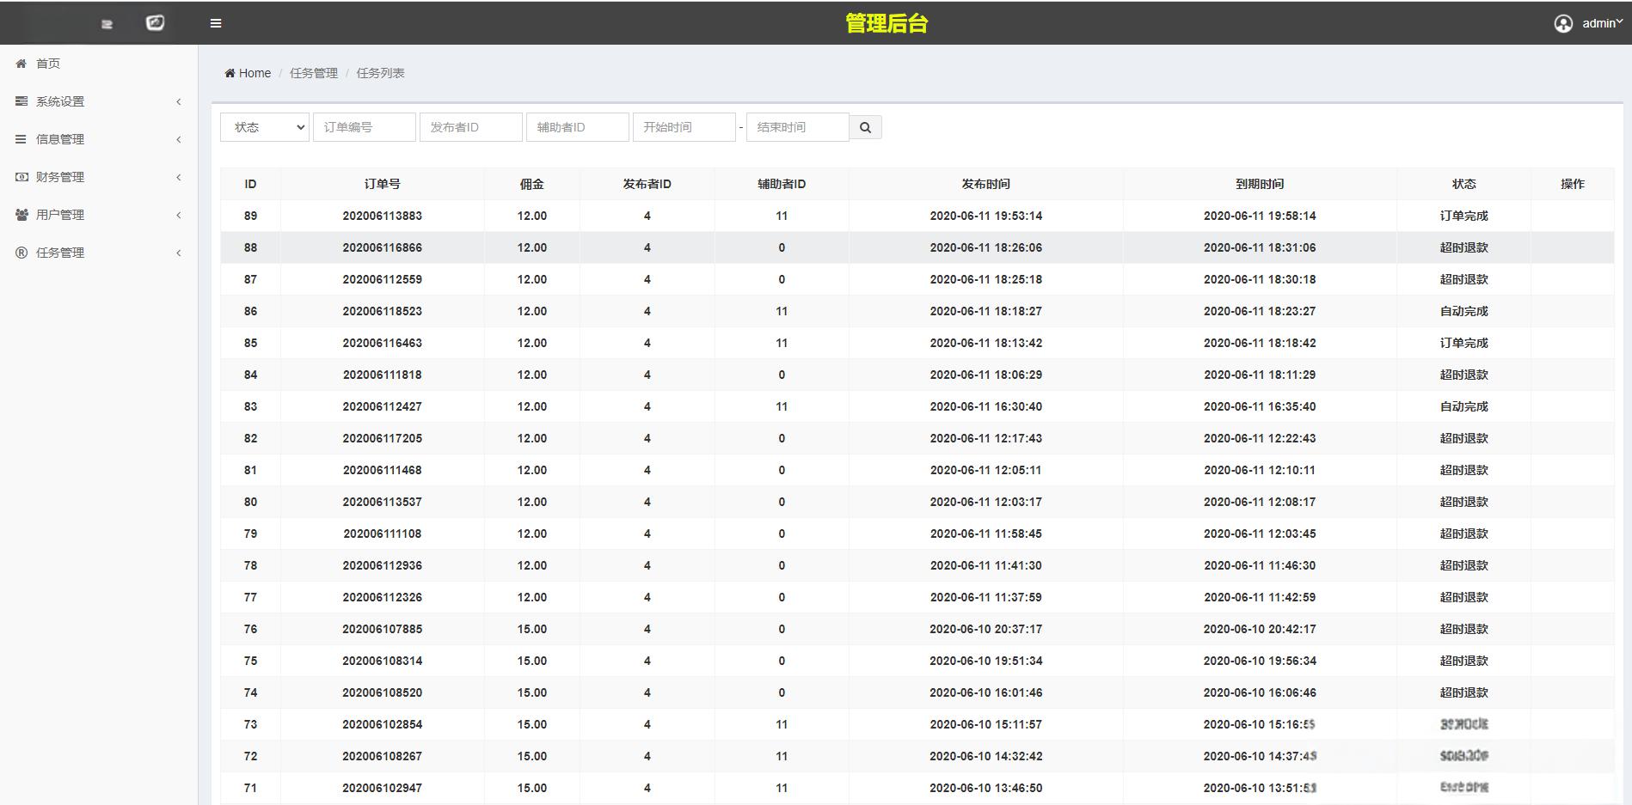Click order number 202006117205
The height and width of the screenshot is (805, 1632).
point(383,438)
